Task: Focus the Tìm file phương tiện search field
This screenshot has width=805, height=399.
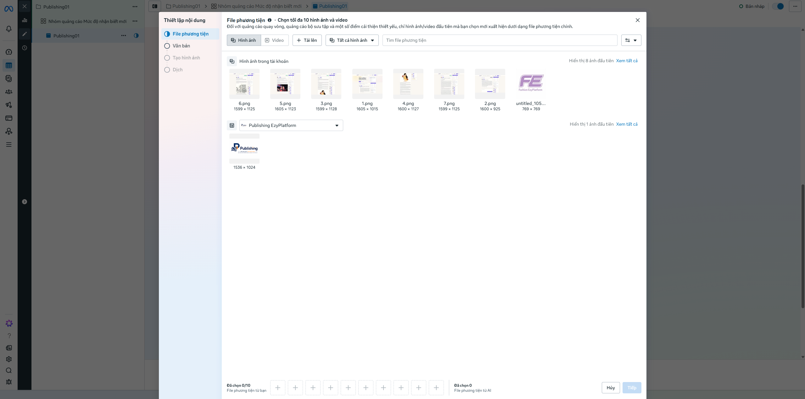Action: 500,40
